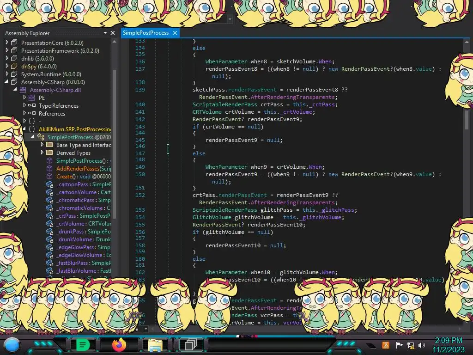Click the volume speaker tray icon

coord(421,345)
